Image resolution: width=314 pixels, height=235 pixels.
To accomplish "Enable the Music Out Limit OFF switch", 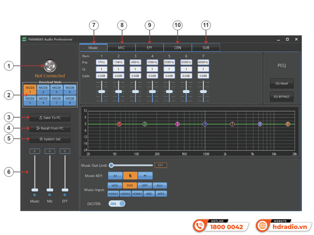I will 160,165.
